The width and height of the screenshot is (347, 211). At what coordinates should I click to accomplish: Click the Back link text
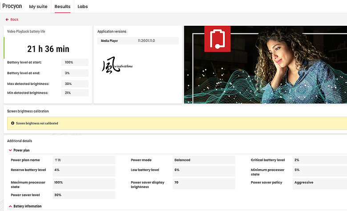14,20
